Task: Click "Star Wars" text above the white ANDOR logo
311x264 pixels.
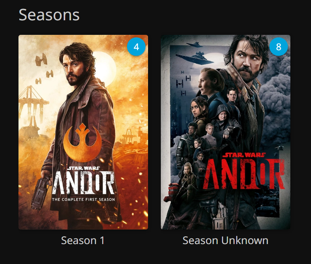Action: coord(83,168)
